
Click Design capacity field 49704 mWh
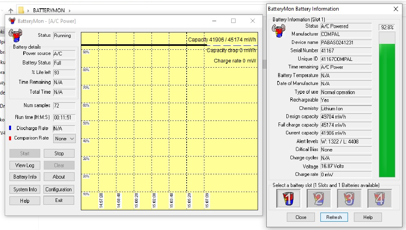pos(346,117)
